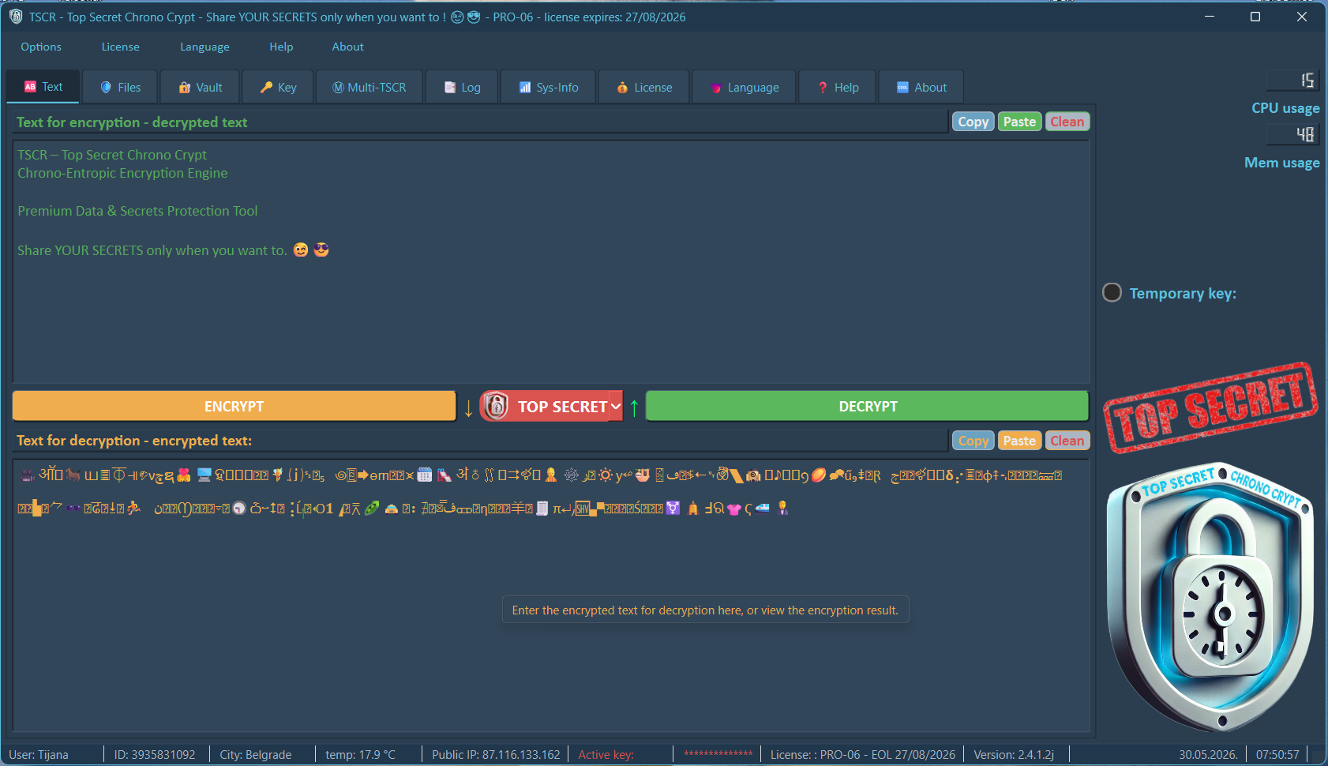This screenshot has width=1328, height=766.
Task: Click the TSCR app icon in title bar
Action: (x=16, y=17)
